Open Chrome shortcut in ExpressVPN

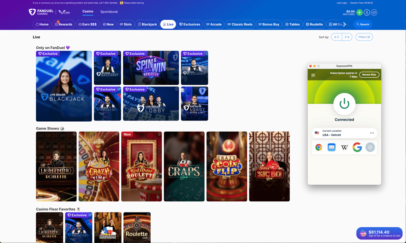pyautogui.click(x=319, y=147)
